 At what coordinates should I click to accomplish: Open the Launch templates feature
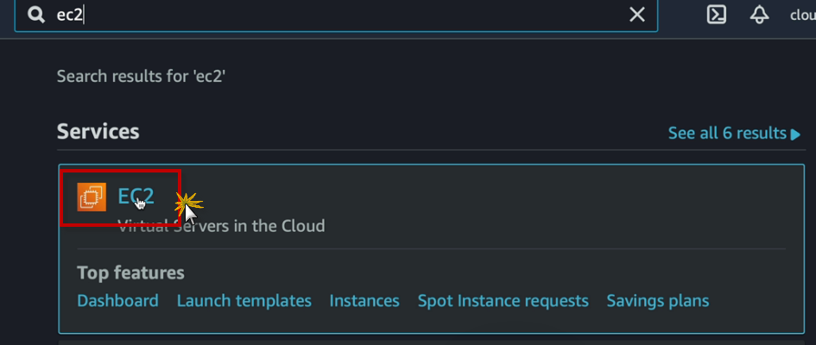coord(244,301)
